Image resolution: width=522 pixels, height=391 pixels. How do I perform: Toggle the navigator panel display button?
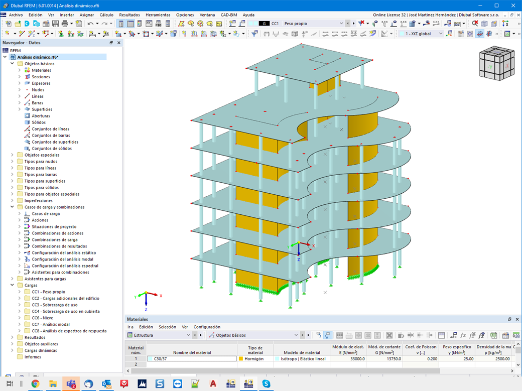[121, 24]
